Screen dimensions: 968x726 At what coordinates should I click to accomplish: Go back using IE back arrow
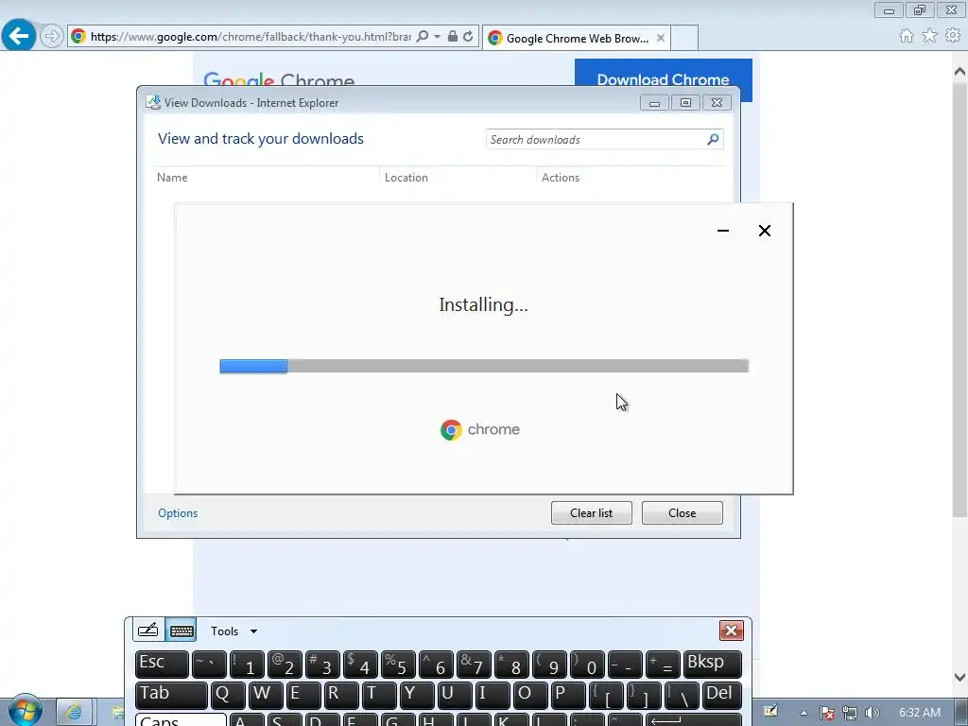click(19, 36)
